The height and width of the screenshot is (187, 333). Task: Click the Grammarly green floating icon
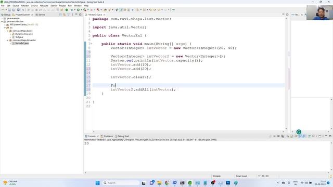(299, 132)
